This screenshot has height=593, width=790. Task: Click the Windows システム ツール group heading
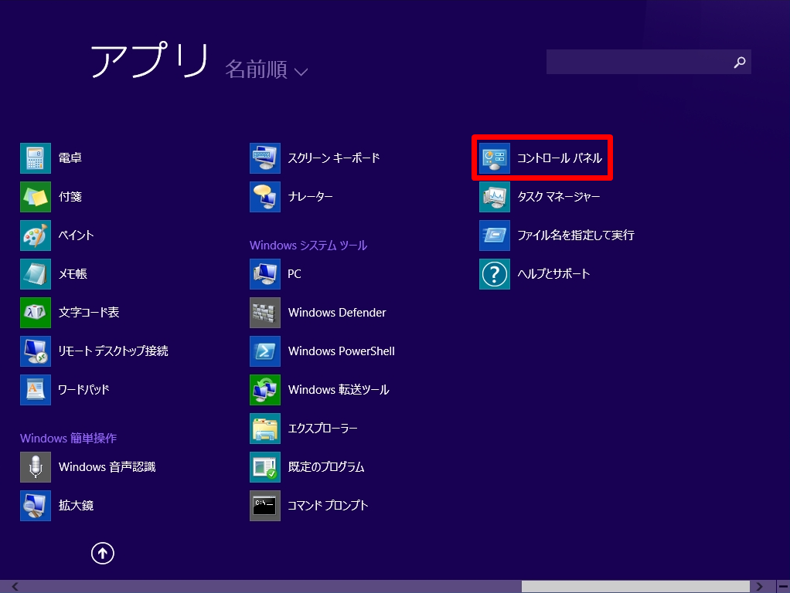point(308,246)
